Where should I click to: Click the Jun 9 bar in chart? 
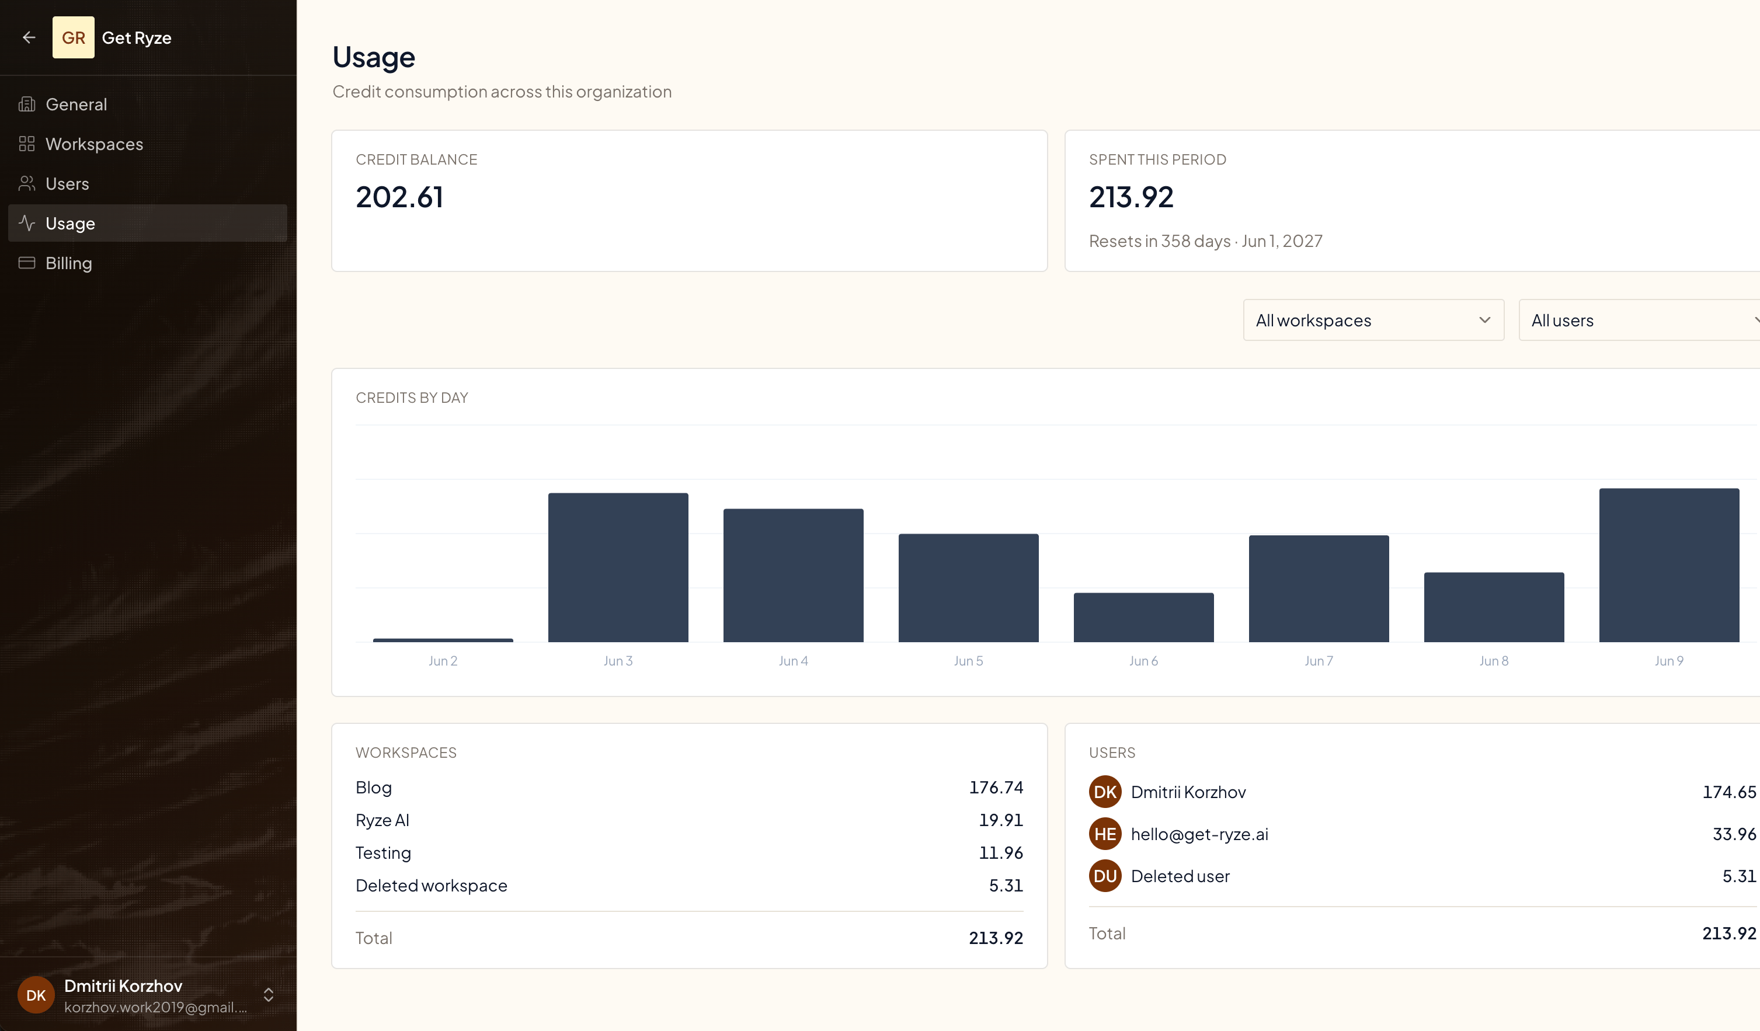[1669, 565]
